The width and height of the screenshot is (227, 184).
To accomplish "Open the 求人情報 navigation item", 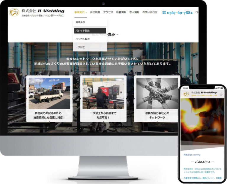I will (x=134, y=12).
